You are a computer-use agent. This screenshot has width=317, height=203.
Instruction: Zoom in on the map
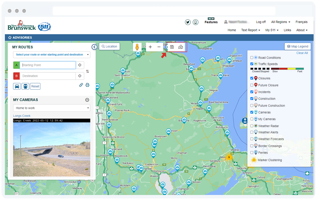pos(150,47)
